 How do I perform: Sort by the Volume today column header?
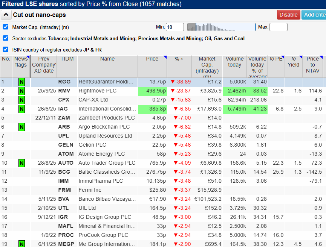234,67
